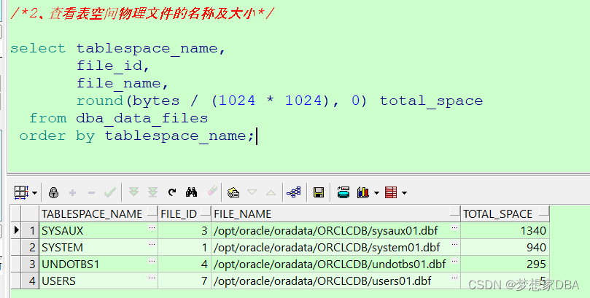Click the dba_data_files text in SQL editor
The width and height of the screenshot is (590, 298).
click(x=142, y=118)
